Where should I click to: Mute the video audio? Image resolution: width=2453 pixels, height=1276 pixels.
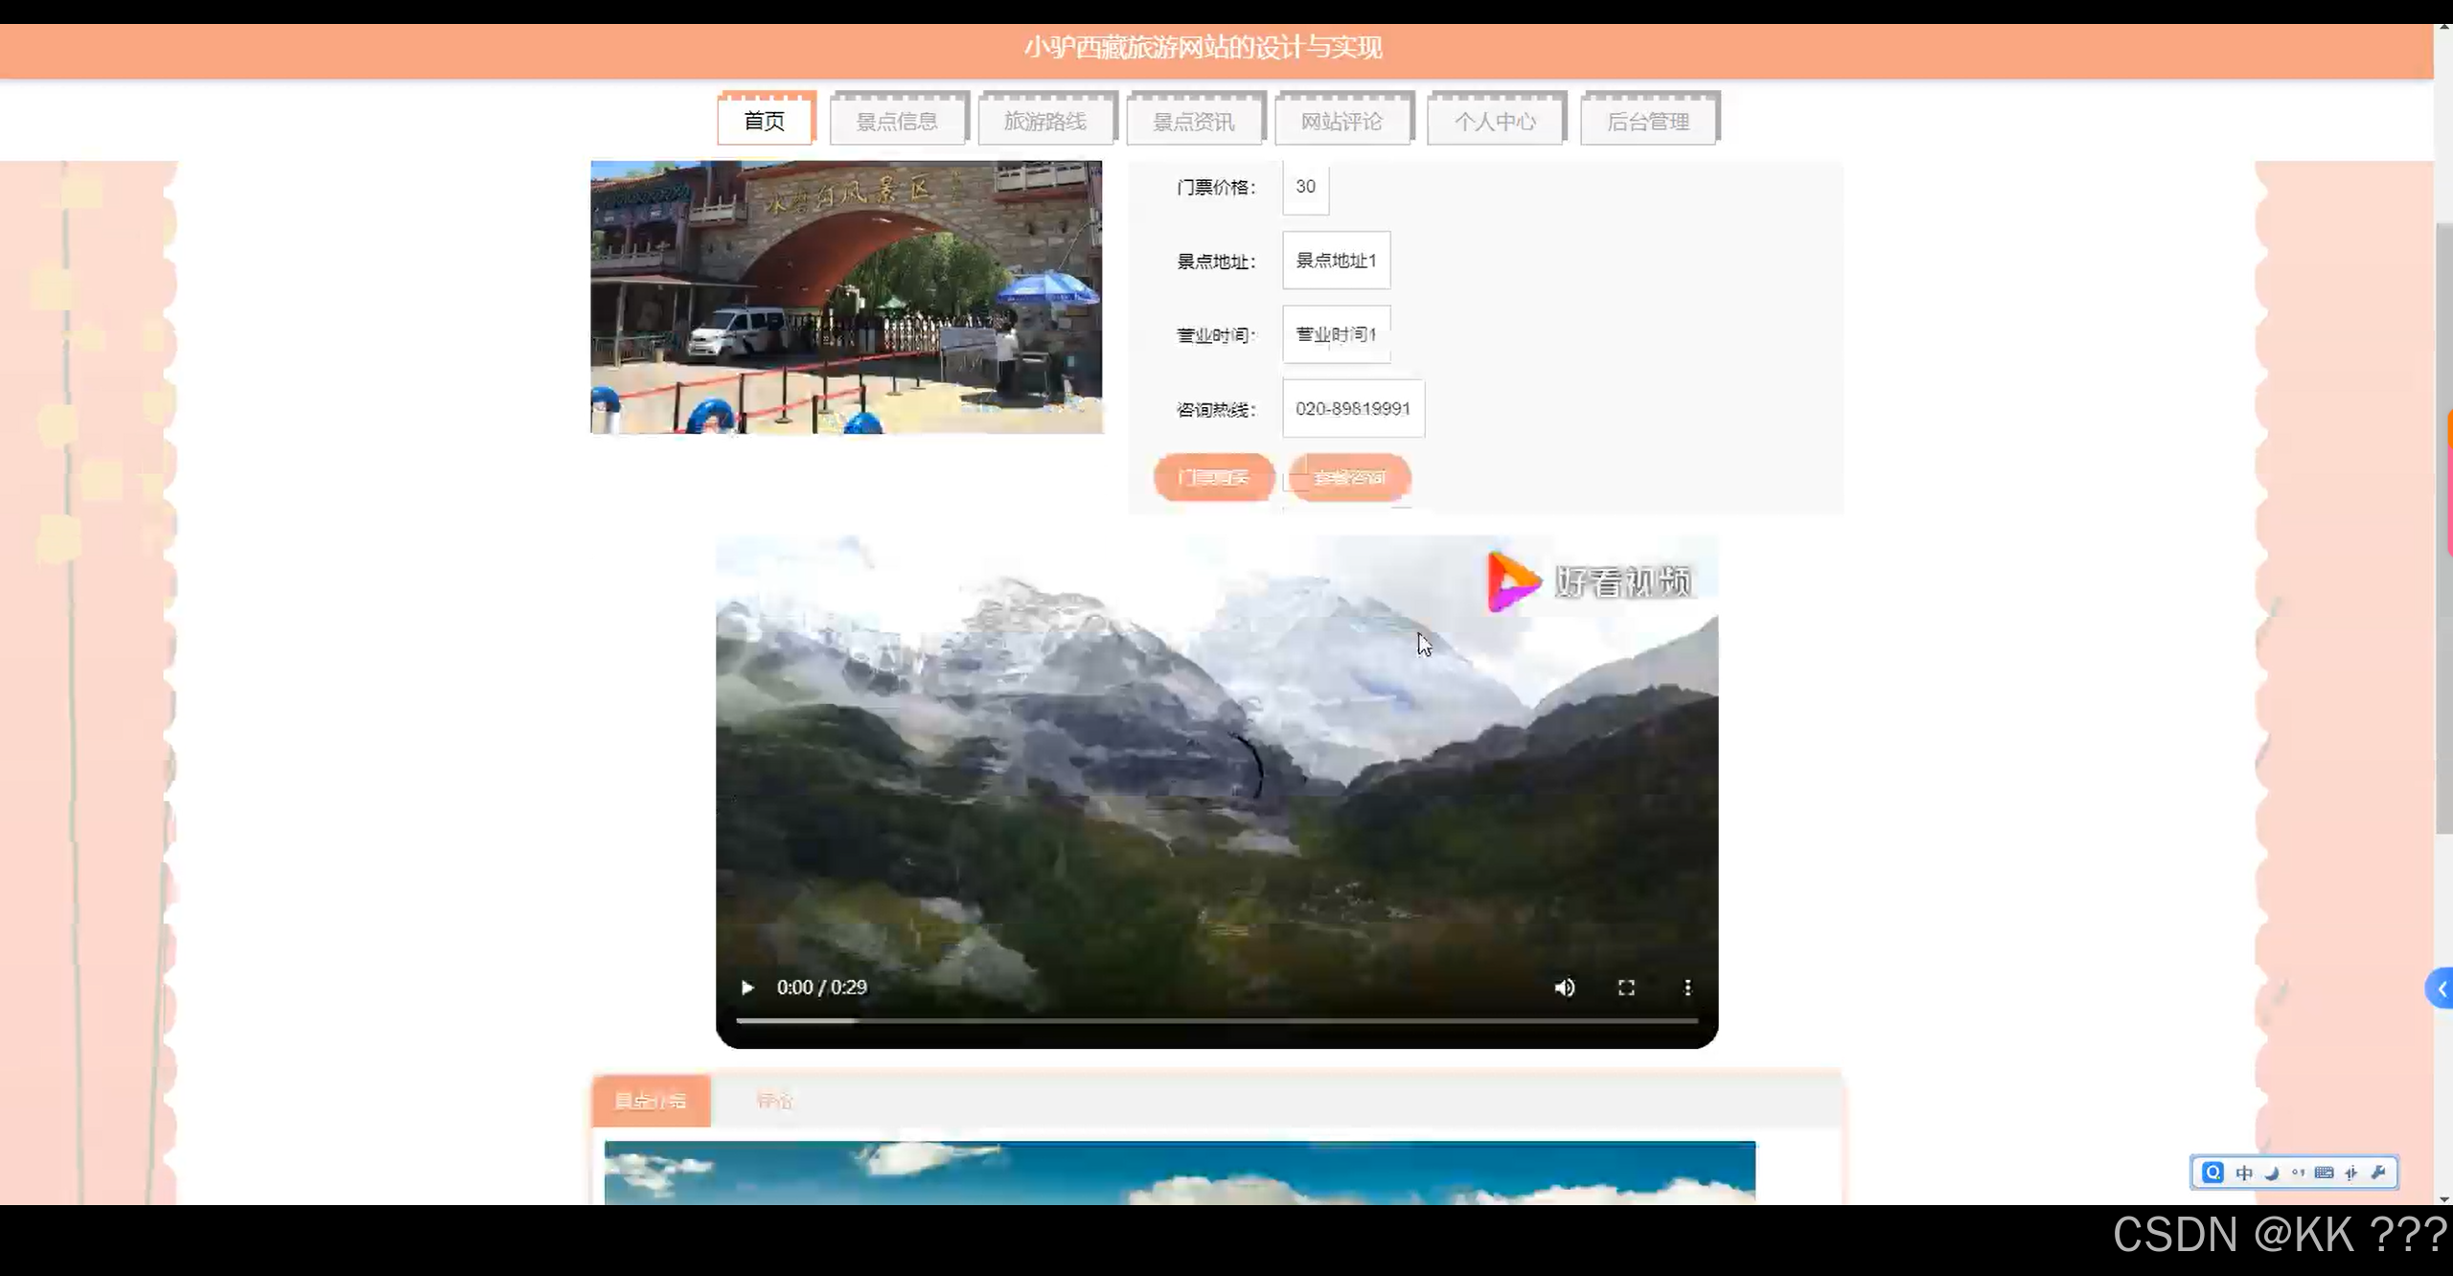tap(1564, 988)
